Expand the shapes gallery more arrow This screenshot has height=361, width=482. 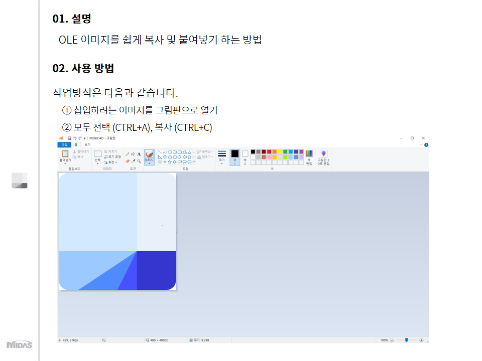point(194,162)
